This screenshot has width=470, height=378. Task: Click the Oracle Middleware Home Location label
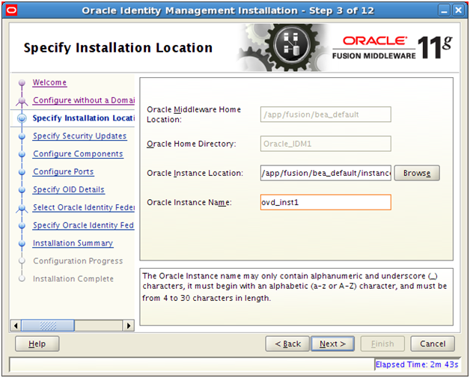pos(194,115)
